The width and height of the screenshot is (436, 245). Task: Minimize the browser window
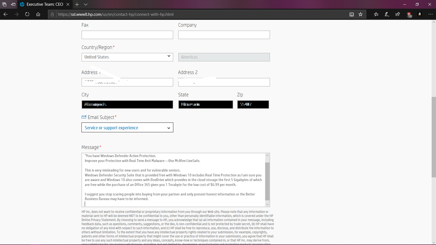[405, 4]
